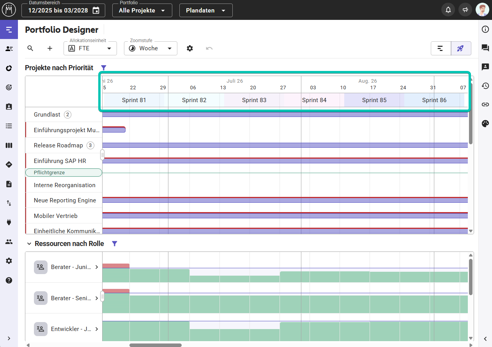Activate the rocket view toggle
Image resolution: width=492 pixels, height=347 pixels.
pos(461,48)
